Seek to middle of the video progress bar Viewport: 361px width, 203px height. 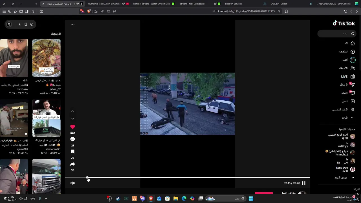click(x=187, y=178)
